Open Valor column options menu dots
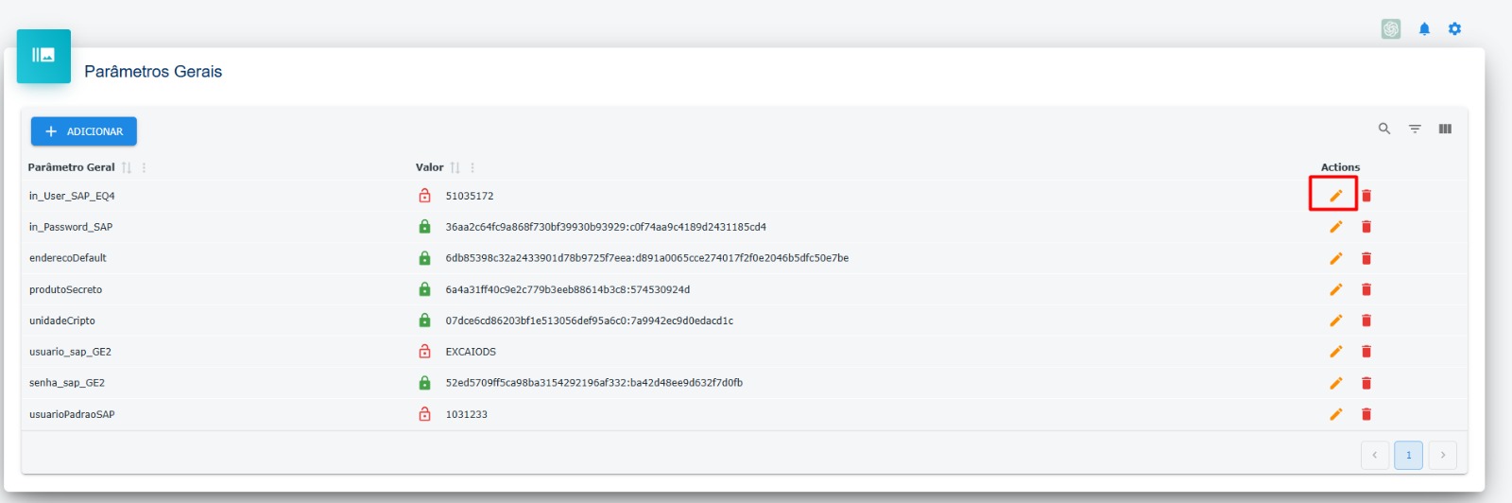The height and width of the screenshot is (503, 1512). click(472, 167)
